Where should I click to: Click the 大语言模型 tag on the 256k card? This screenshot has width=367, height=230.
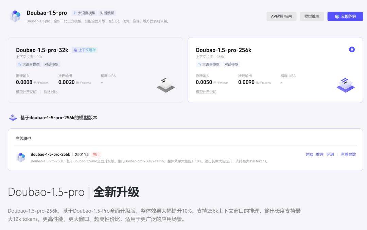pos(209,64)
